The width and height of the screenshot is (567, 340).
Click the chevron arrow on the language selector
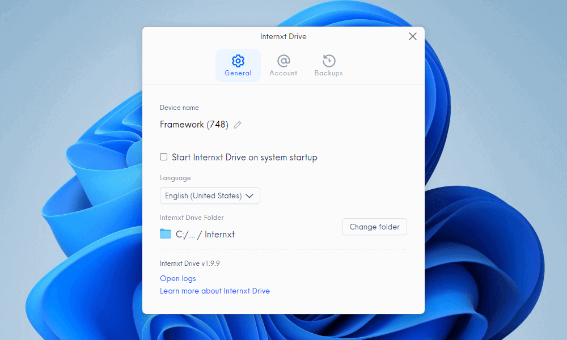[250, 195]
